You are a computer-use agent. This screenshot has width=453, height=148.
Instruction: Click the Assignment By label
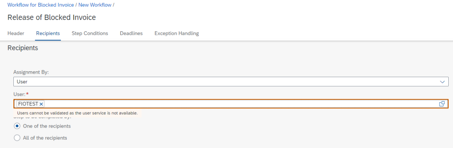pyautogui.click(x=31, y=72)
